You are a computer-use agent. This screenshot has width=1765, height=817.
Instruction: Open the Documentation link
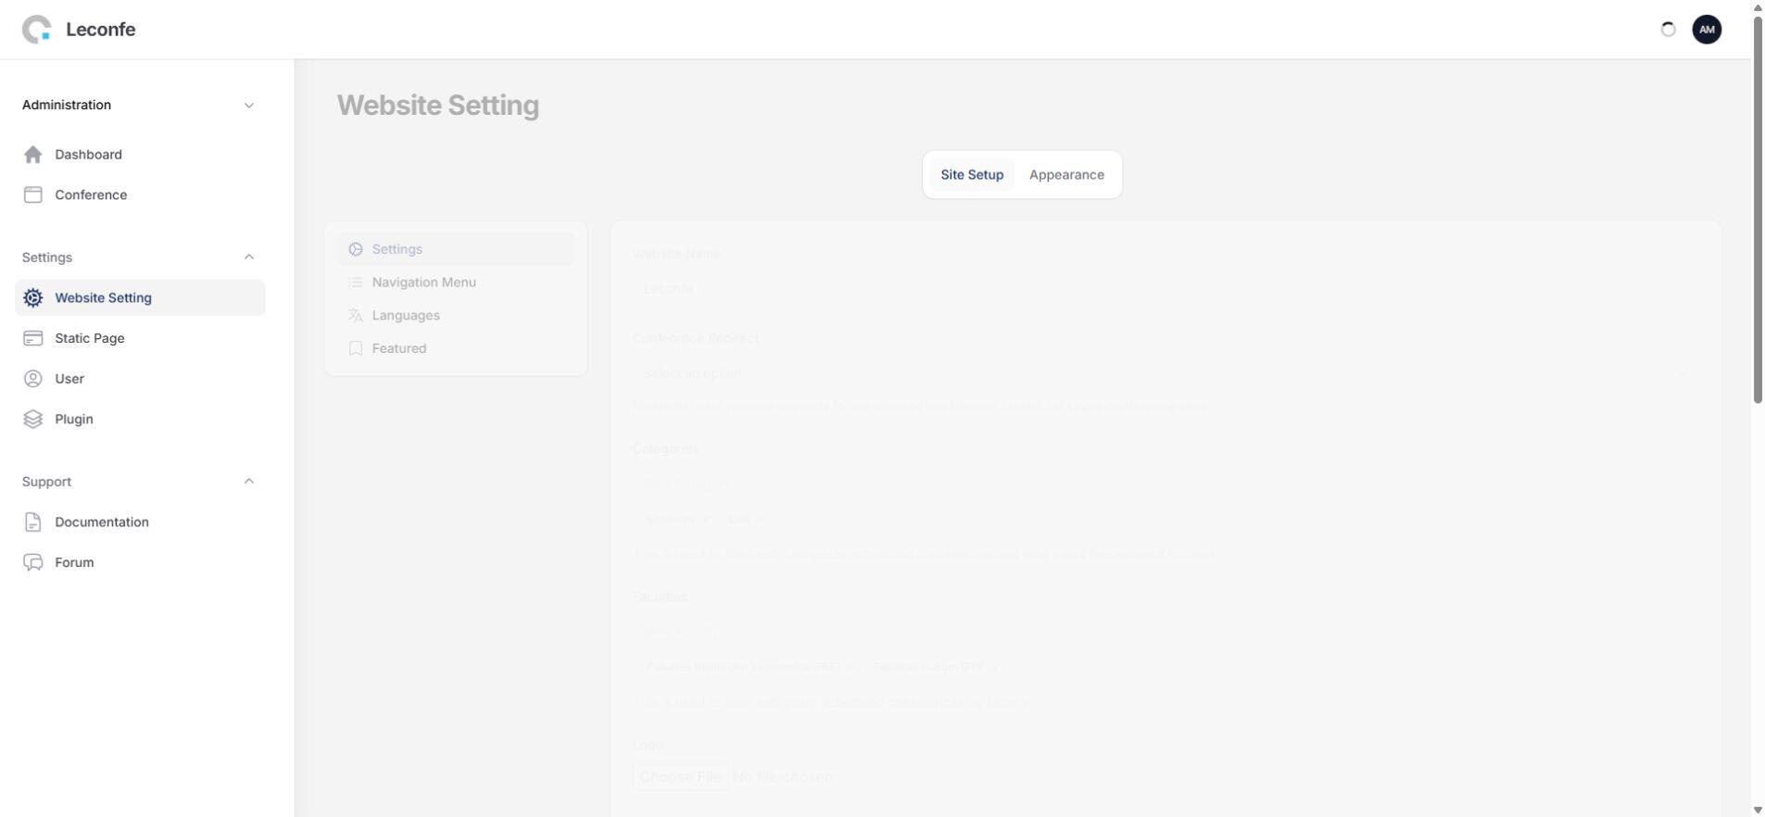tap(140, 522)
